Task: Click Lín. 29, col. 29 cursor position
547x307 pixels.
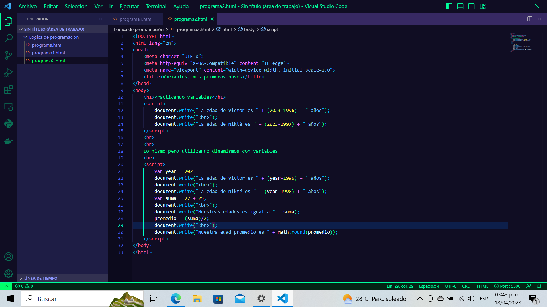Action: click(x=400, y=286)
